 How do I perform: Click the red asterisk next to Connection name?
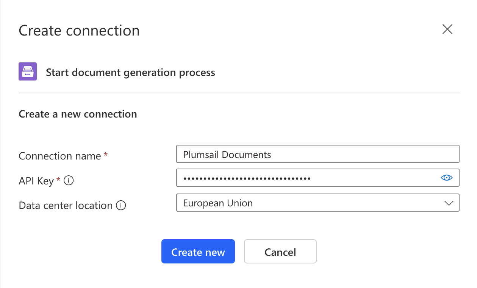(106, 155)
